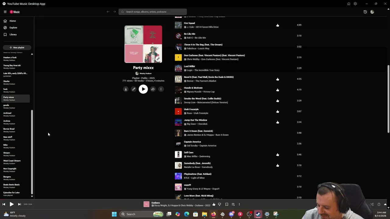Expand the player with bottom-right arrow

(385, 204)
